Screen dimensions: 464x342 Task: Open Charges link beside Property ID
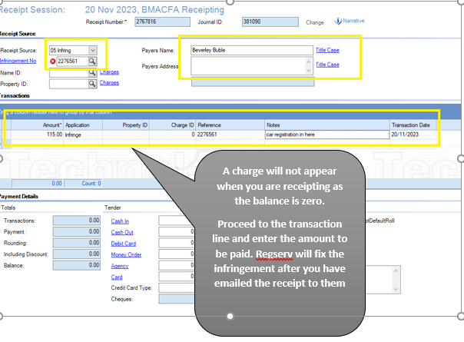[x=109, y=83]
